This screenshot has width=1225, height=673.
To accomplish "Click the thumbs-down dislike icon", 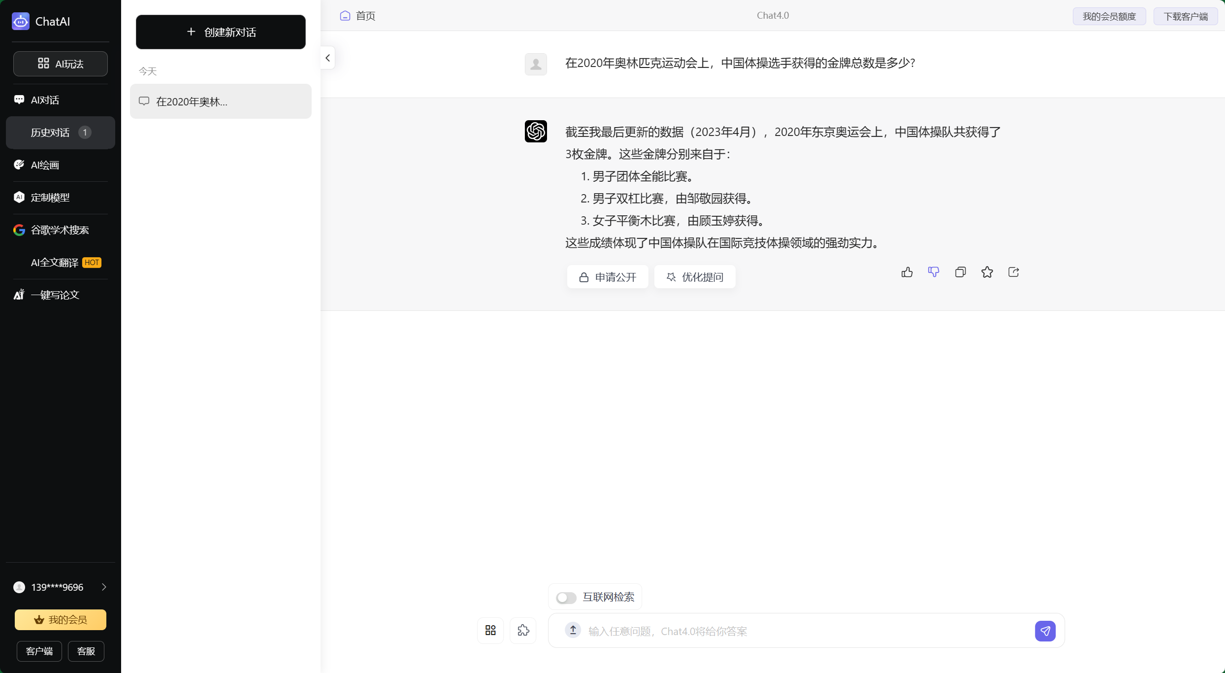I will [934, 272].
